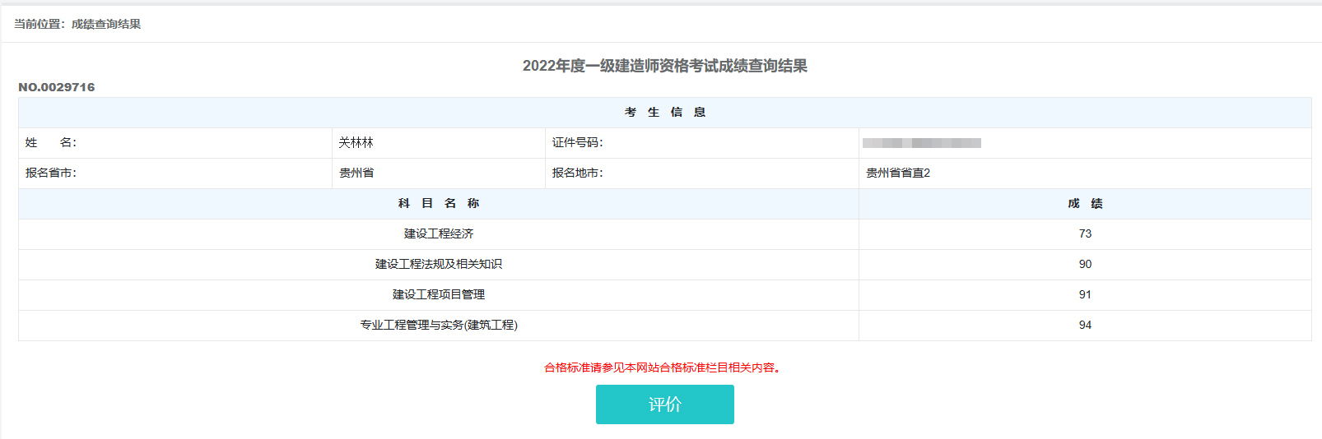Click the candidate name 关林林
This screenshot has width=1322, height=439.
[x=356, y=143]
